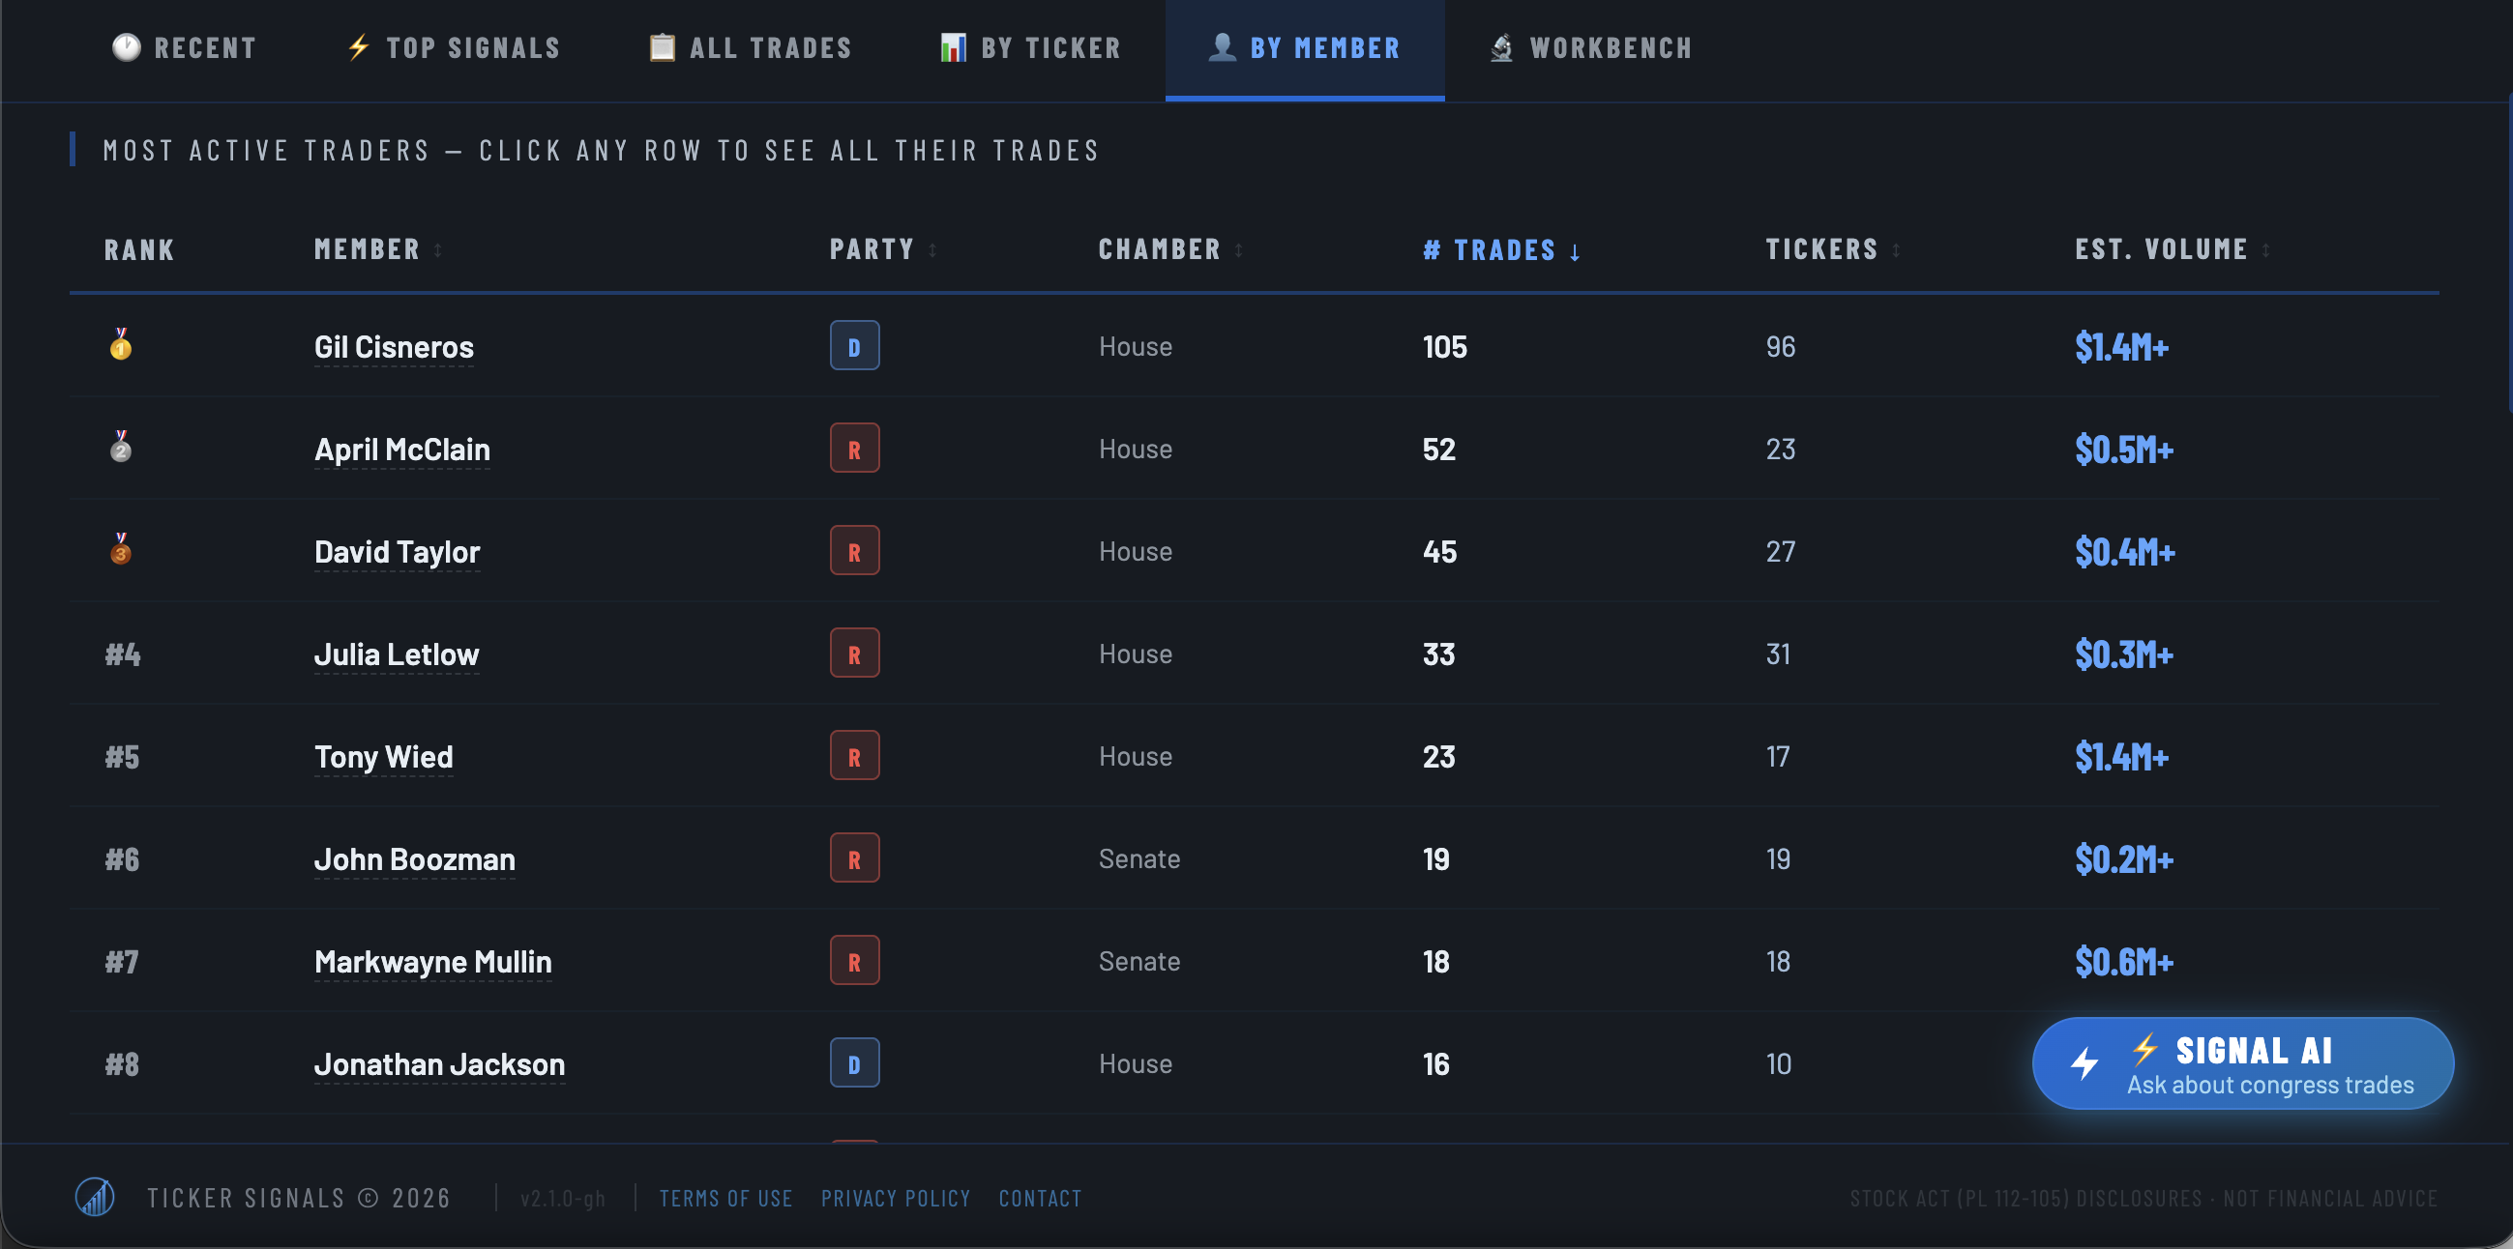Toggle sorting on the Member column

click(376, 249)
